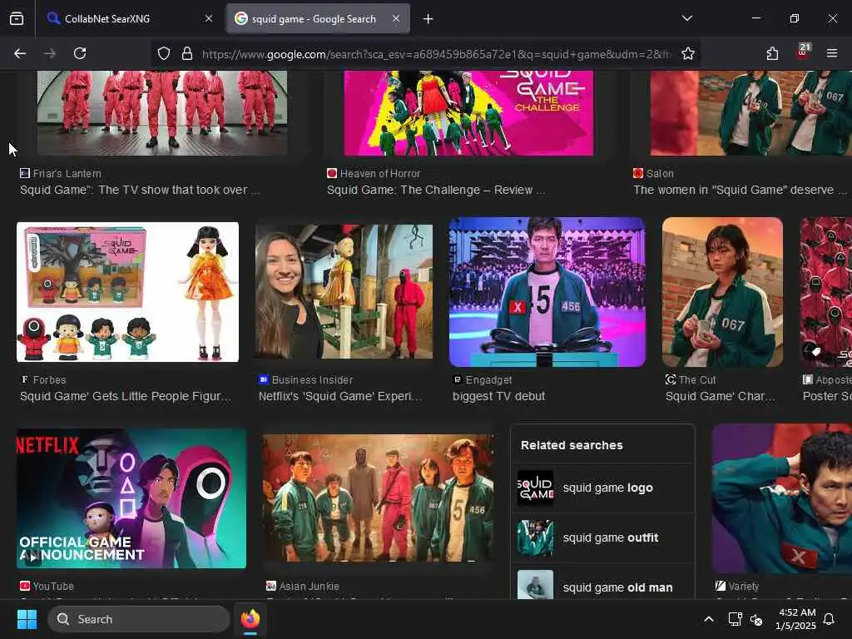This screenshot has height=639, width=852.
Task: Open tracking protection shield icon
Action: pos(164,53)
